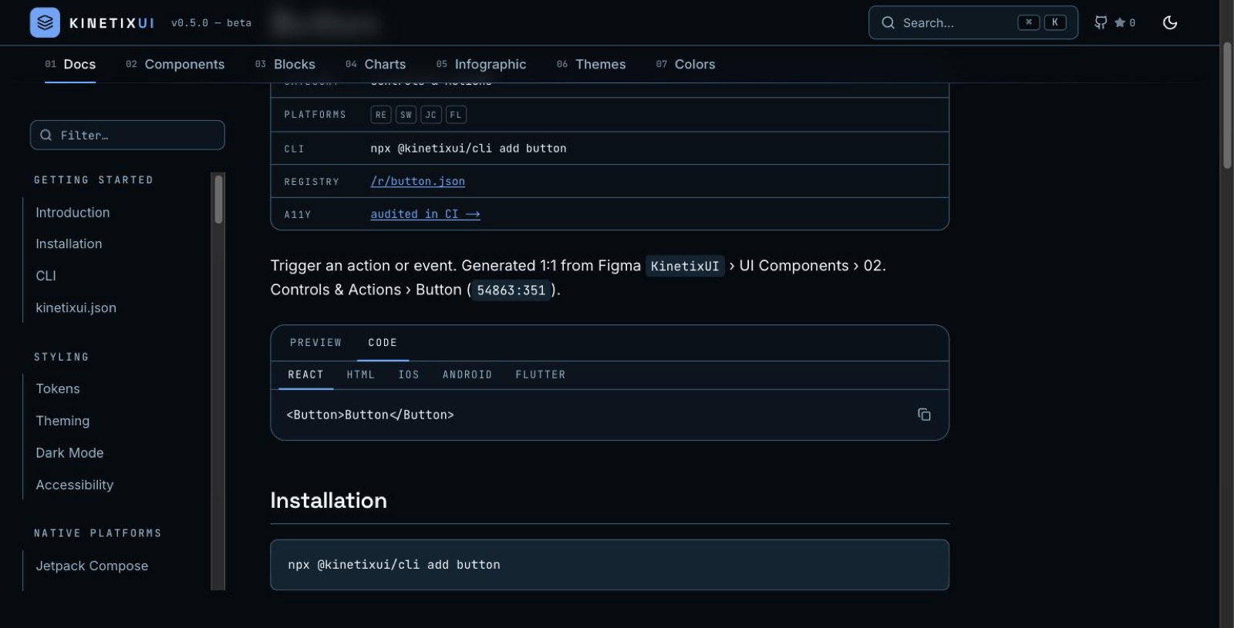Open the Blocks navigation tab
Image resolution: width=1234 pixels, height=628 pixels.
coord(285,64)
